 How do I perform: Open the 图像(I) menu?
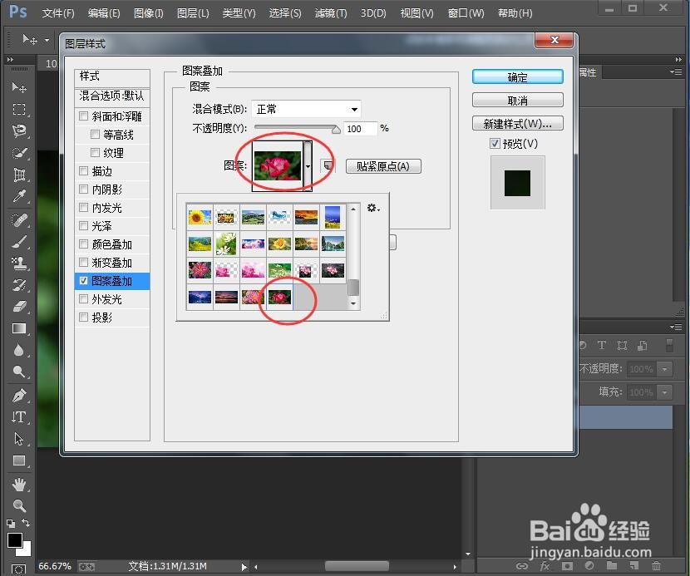pyautogui.click(x=148, y=13)
